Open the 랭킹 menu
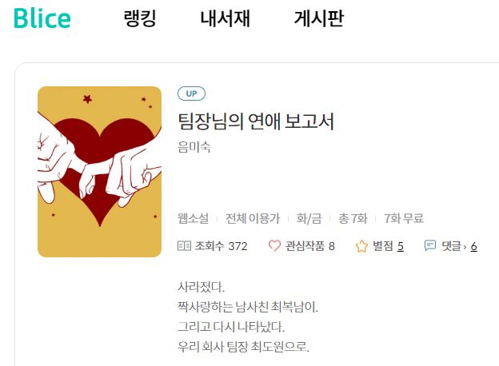499x366 pixels. tap(140, 18)
